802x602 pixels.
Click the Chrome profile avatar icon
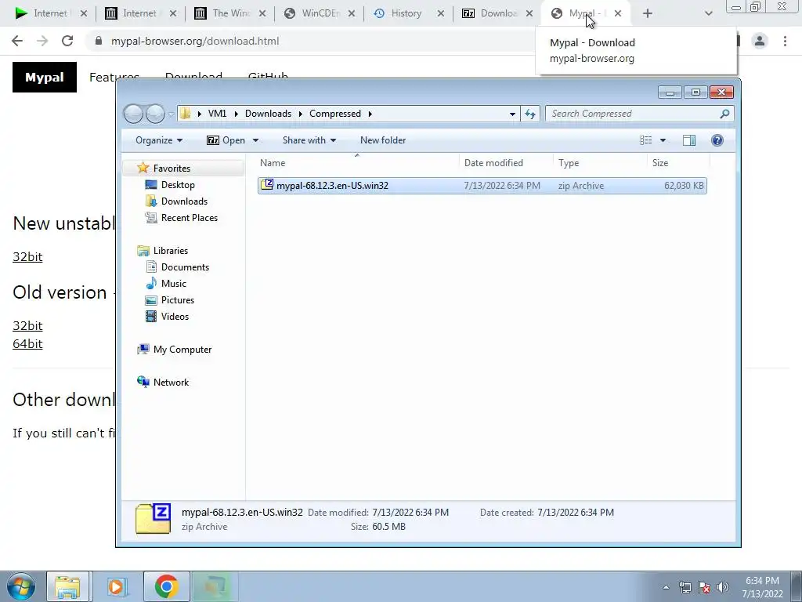point(760,41)
